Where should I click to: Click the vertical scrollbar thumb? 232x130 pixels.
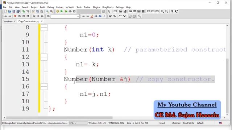tap(227, 86)
